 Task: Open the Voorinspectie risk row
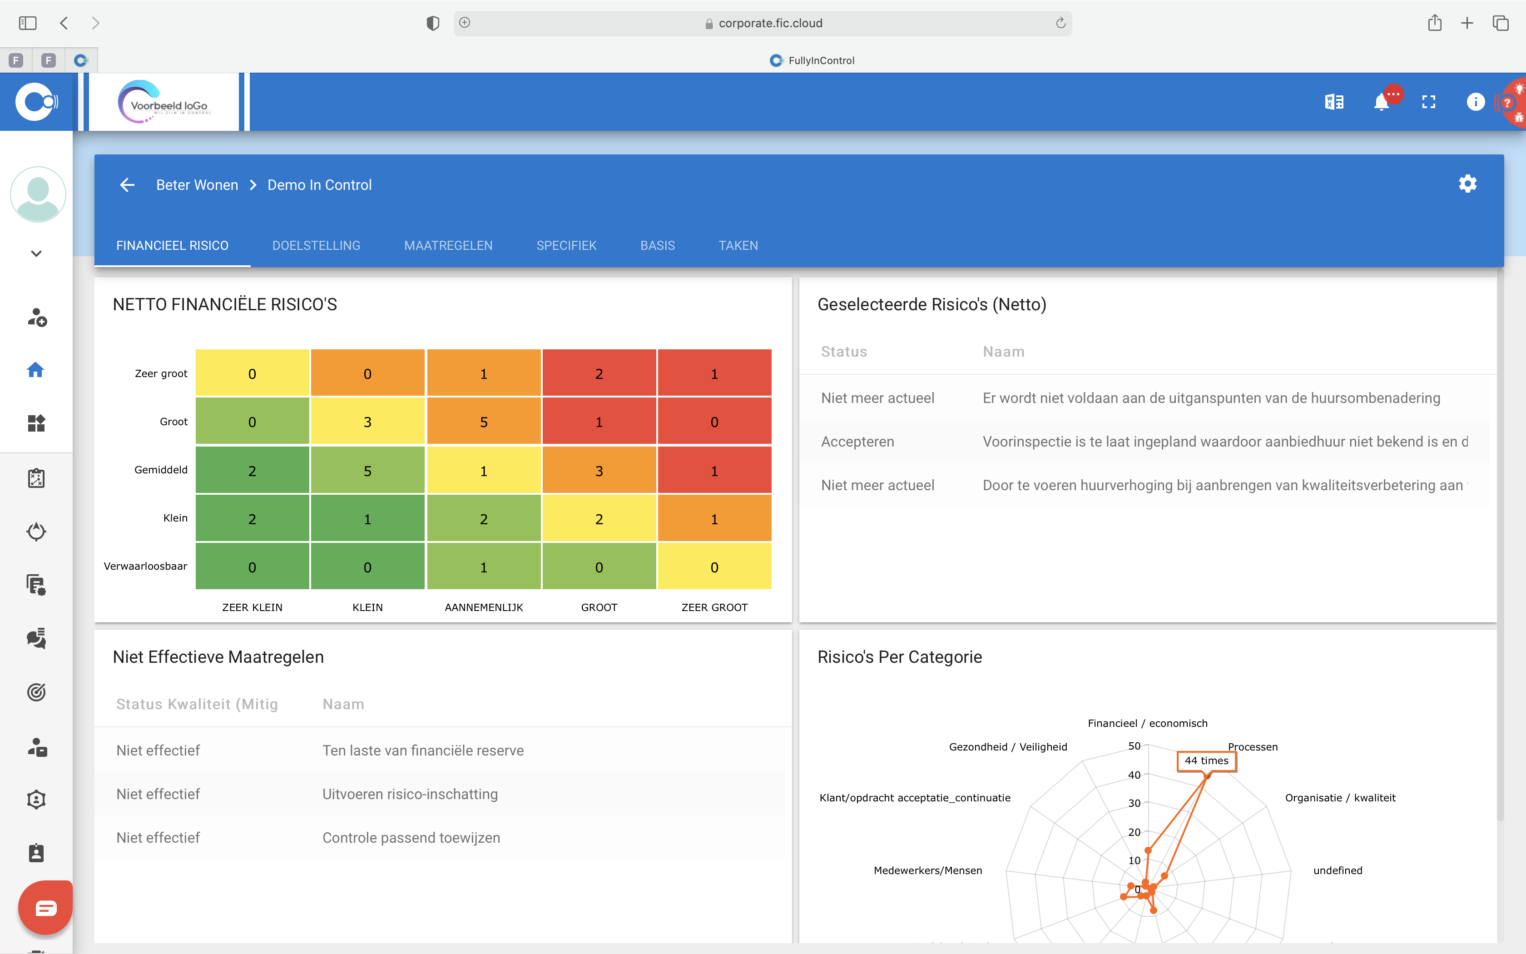coord(1144,442)
